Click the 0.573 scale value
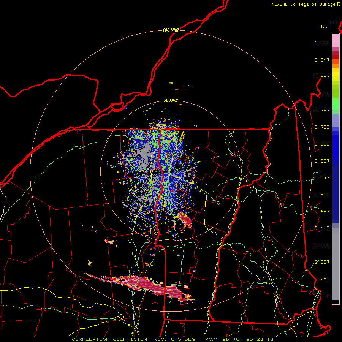Image resolution: width=342 pixels, height=342 pixels. click(322, 178)
